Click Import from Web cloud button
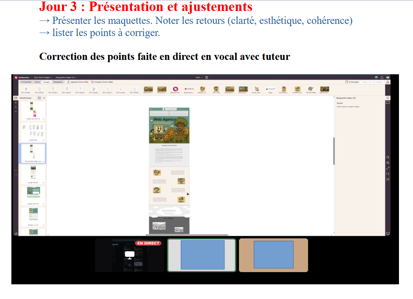The width and height of the screenshot is (413, 299). click(102, 82)
